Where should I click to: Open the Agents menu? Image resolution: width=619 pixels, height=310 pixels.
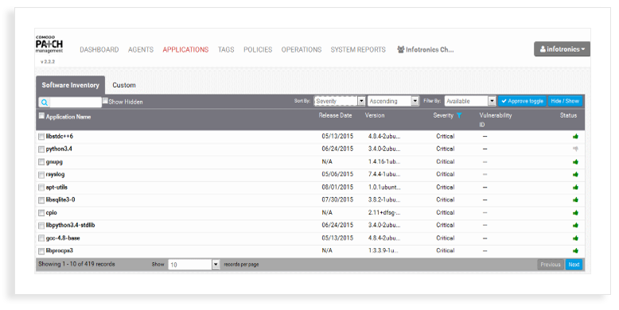tap(141, 50)
